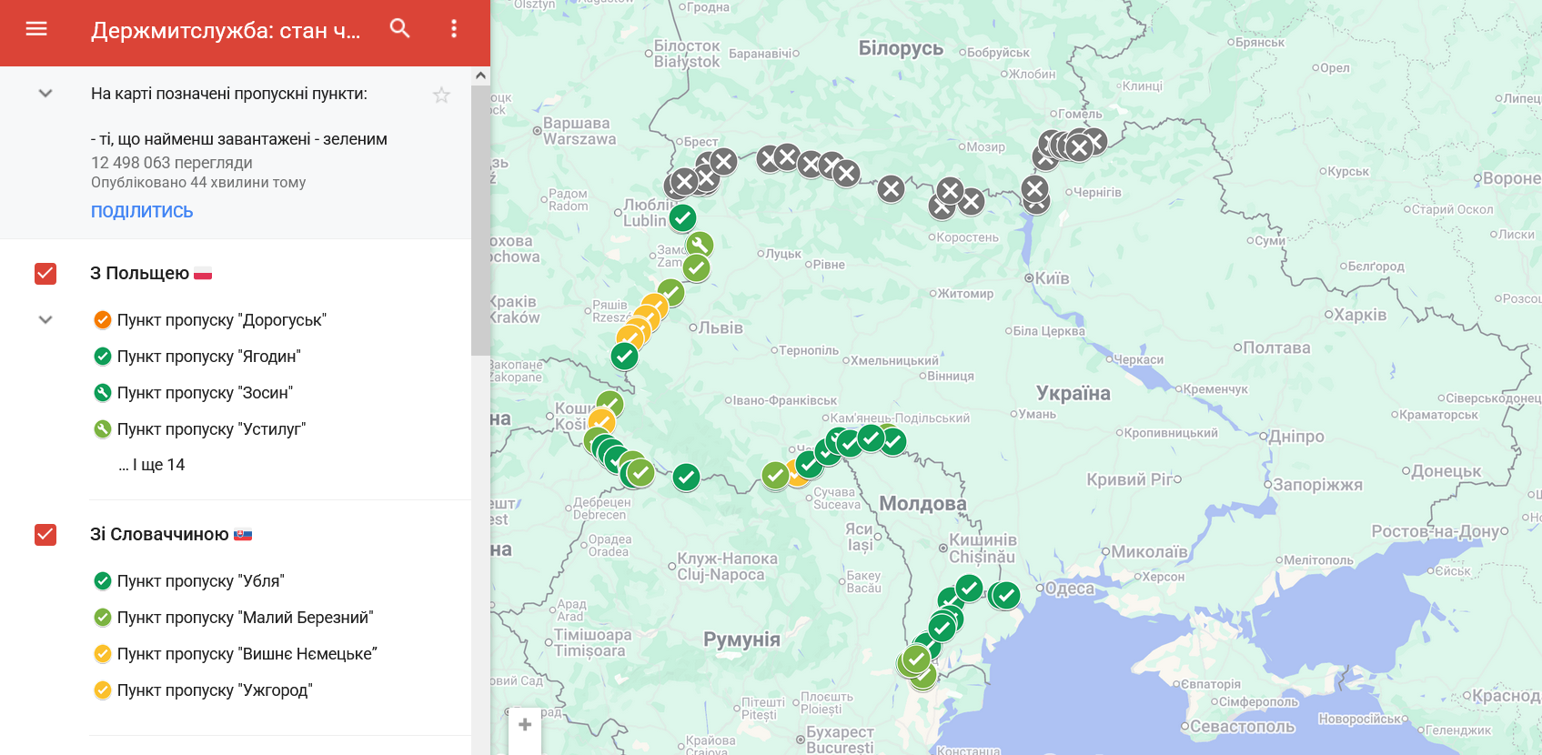Select Пункт пропуску "Зосин" entry

[205, 393]
